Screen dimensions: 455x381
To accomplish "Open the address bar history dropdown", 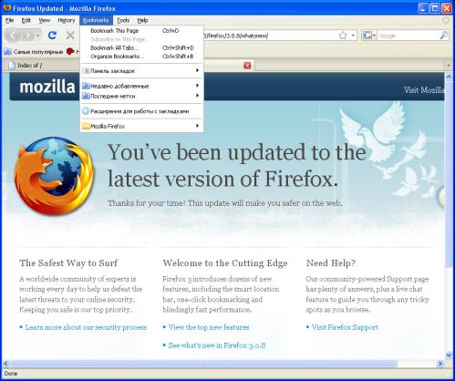I will click(353, 36).
